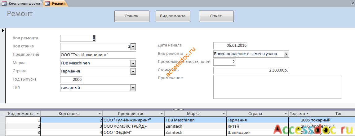Open the Марка combo box arrow
The height and width of the screenshot is (136, 355).
(x=133, y=64)
